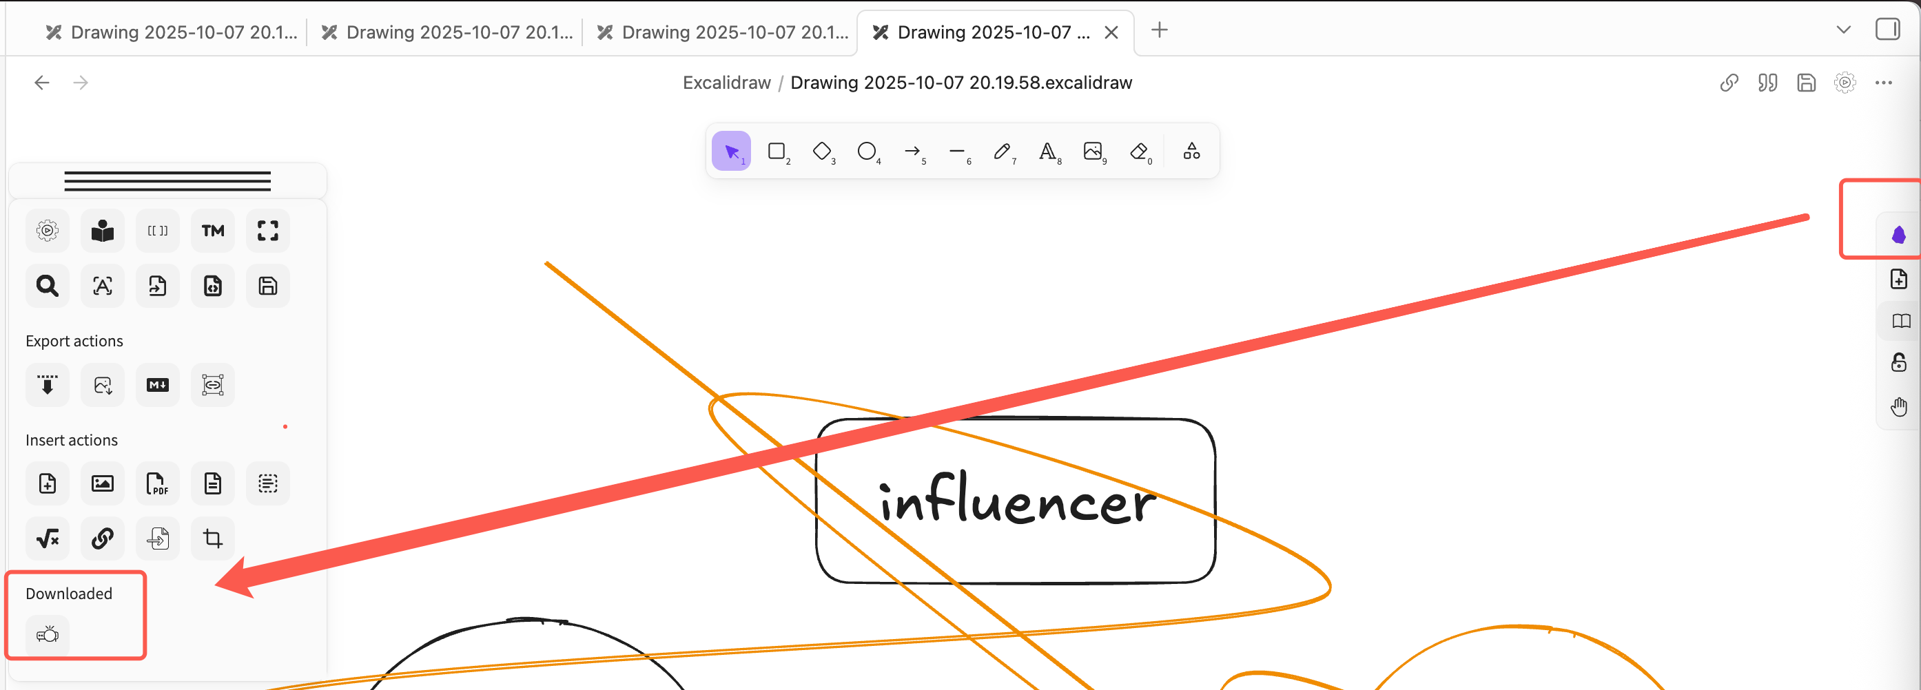The height and width of the screenshot is (690, 1921).
Task: Open a new tab with the plus button
Action: click(1159, 30)
